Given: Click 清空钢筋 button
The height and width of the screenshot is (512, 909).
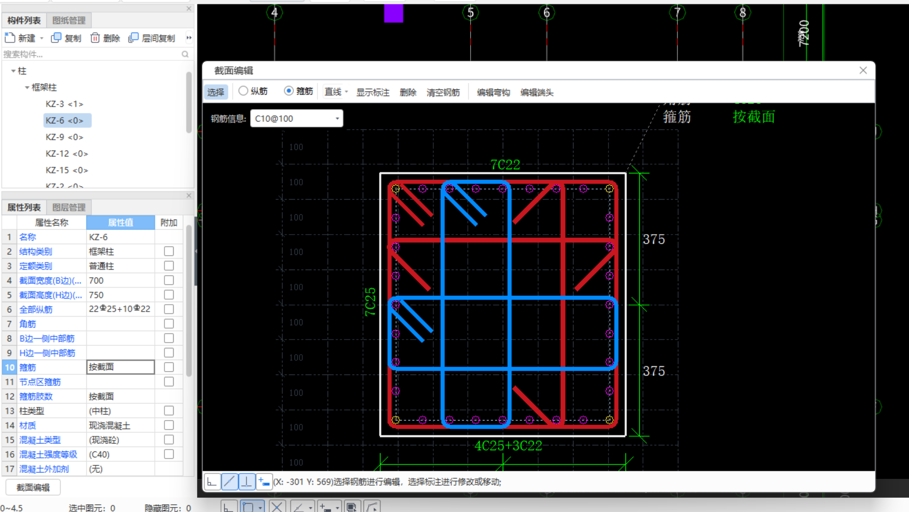Looking at the screenshot, I should click(x=443, y=92).
